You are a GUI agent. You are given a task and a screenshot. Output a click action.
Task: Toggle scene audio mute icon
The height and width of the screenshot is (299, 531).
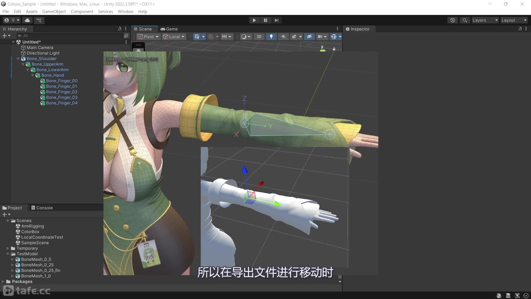pyautogui.click(x=283, y=37)
